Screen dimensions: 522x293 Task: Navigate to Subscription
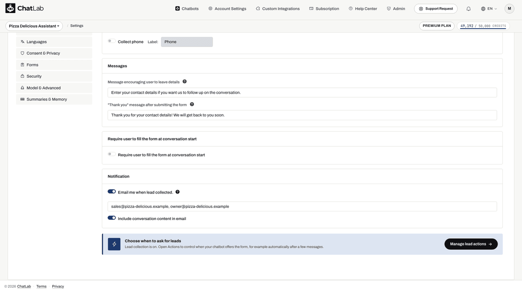[x=324, y=8]
